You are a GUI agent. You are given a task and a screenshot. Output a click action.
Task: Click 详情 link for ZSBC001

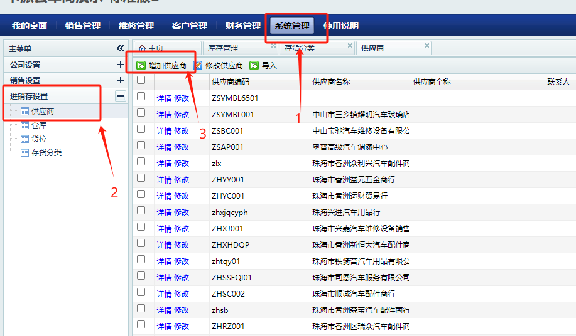pos(164,131)
